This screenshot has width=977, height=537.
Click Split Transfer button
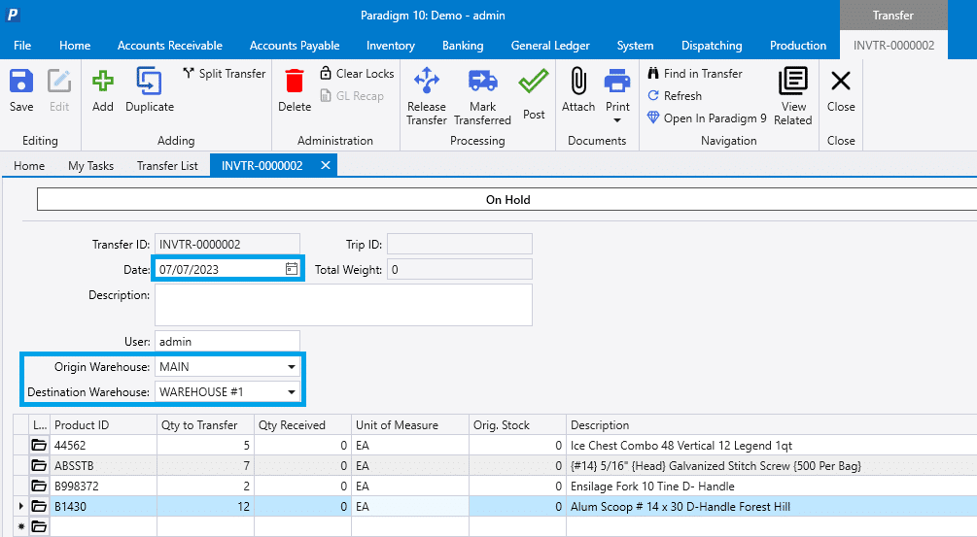[224, 74]
